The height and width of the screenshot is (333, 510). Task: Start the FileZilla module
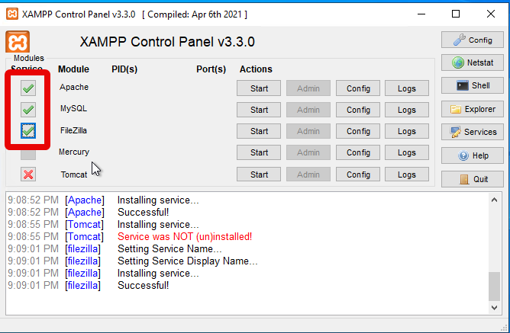pyautogui.click(x=259, y=131)
